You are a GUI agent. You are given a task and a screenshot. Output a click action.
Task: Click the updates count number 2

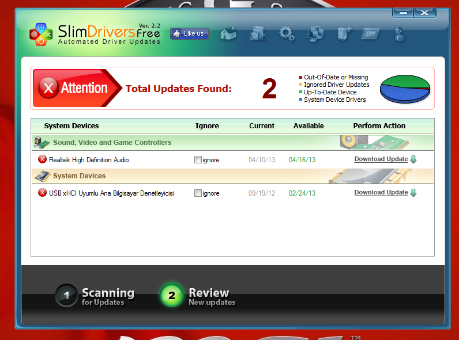pyautogui.click(x=269, y=88)
